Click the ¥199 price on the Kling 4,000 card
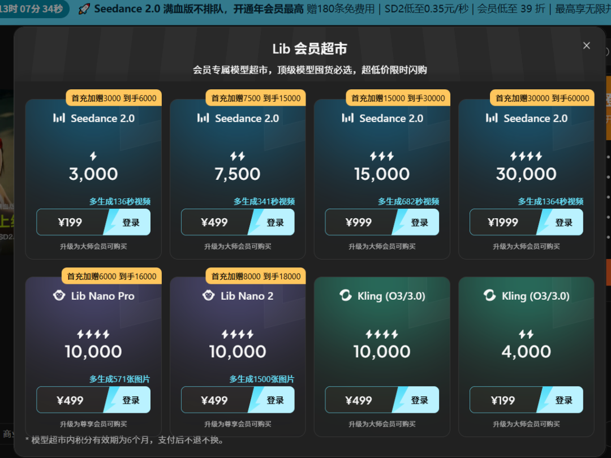The width and height of the screenshot is (611, 458). [x=503, y=400]
